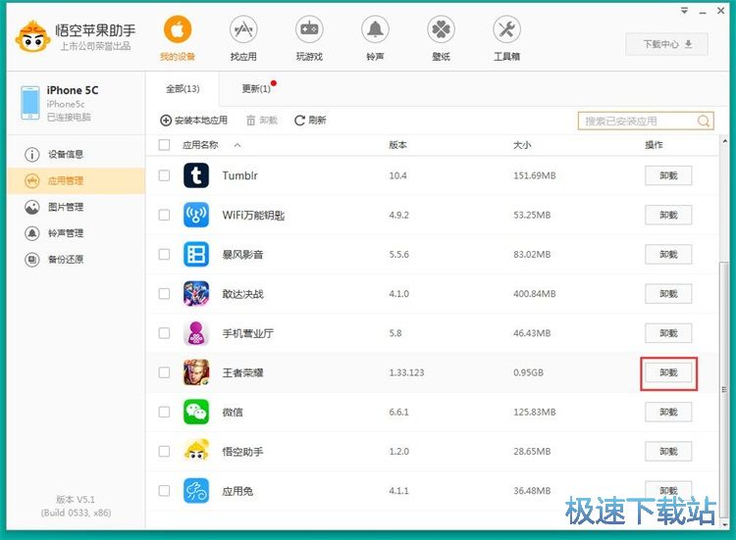The width and height of the screenshot is (736, 540).
Task: Uninstall 王者荣耀 with 卸载 button
Action: click(668, 372)
